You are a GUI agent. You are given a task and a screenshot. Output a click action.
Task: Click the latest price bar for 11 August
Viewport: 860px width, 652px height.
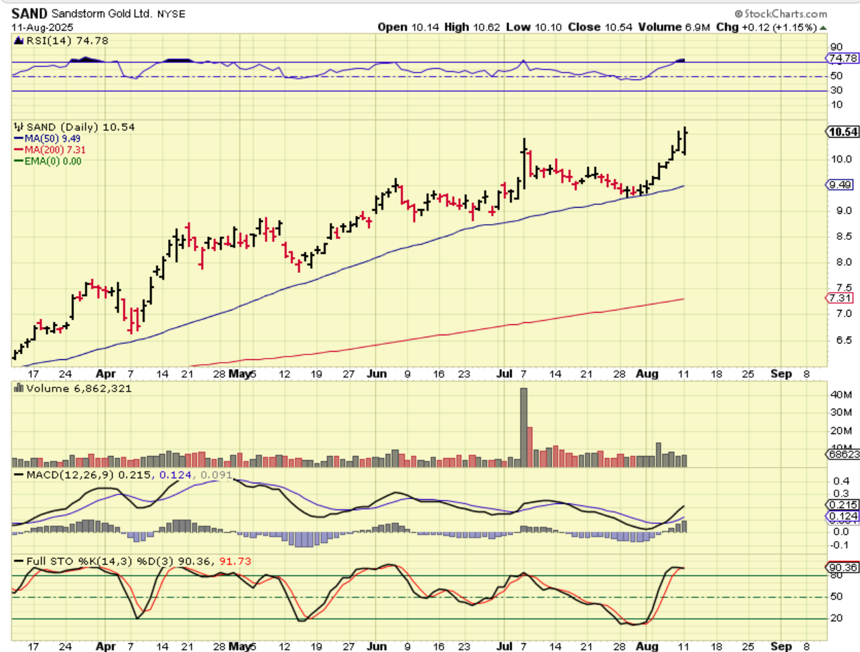(x=685, y=141)
